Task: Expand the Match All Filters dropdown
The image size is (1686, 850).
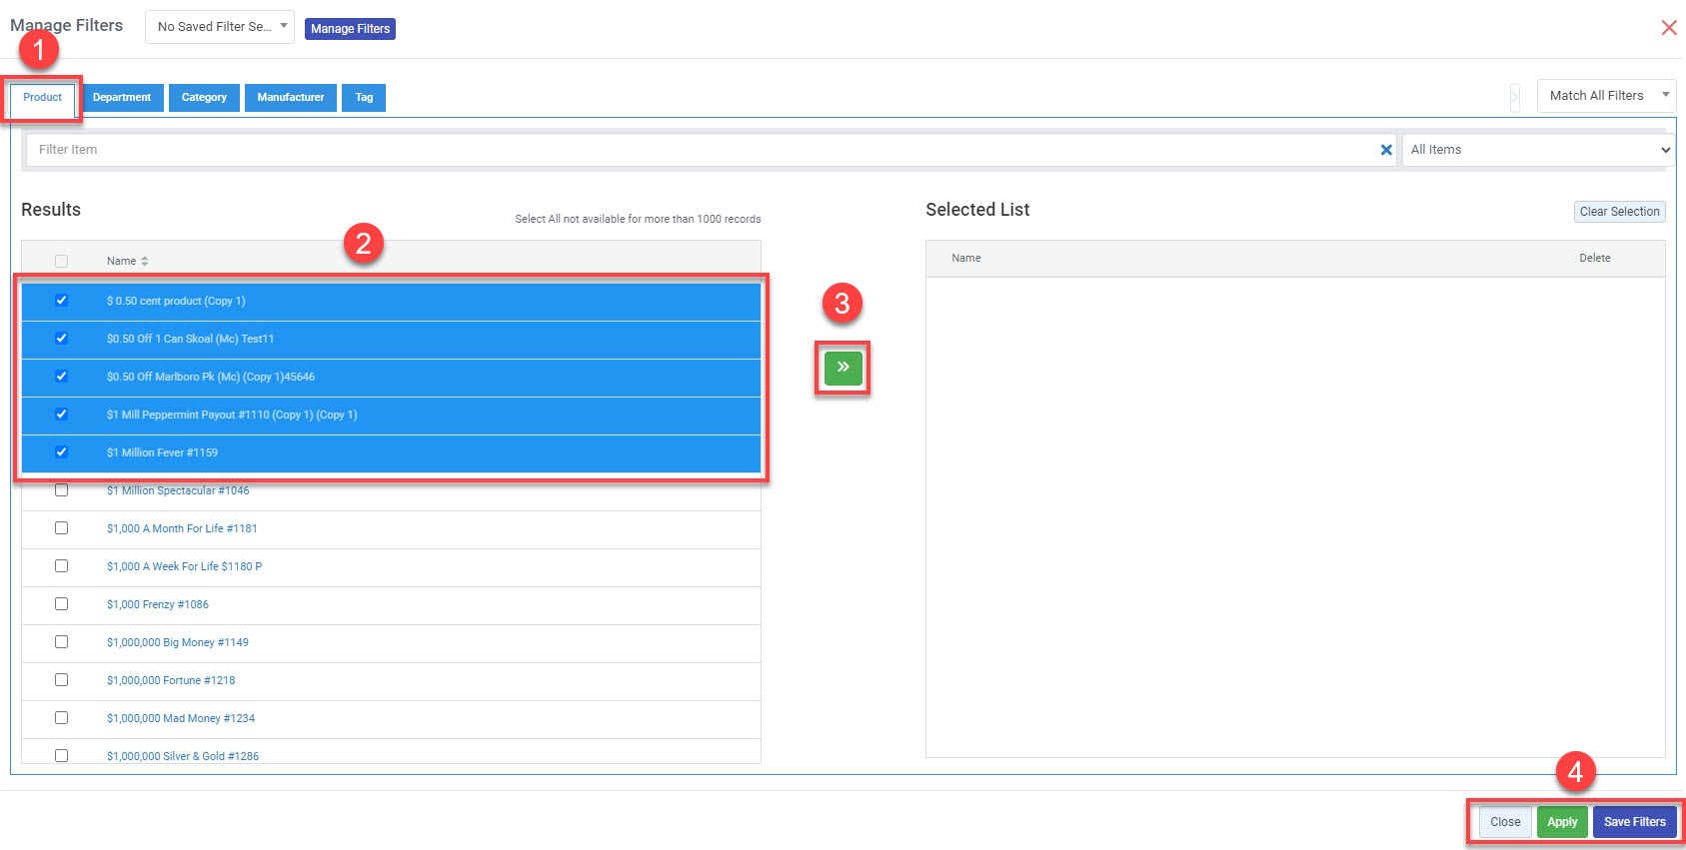Action: (x=1605, y=96)
